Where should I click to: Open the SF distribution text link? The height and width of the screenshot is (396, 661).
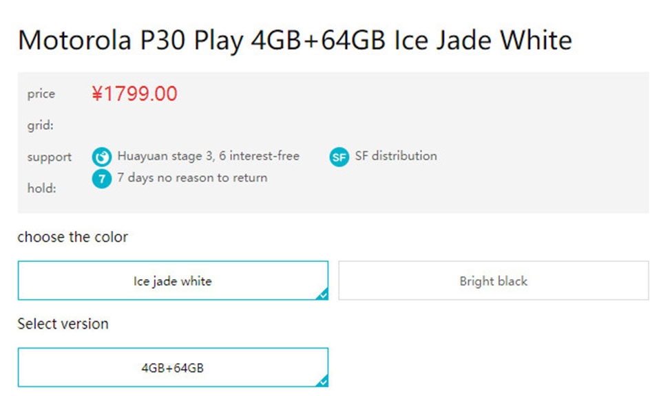396,156
